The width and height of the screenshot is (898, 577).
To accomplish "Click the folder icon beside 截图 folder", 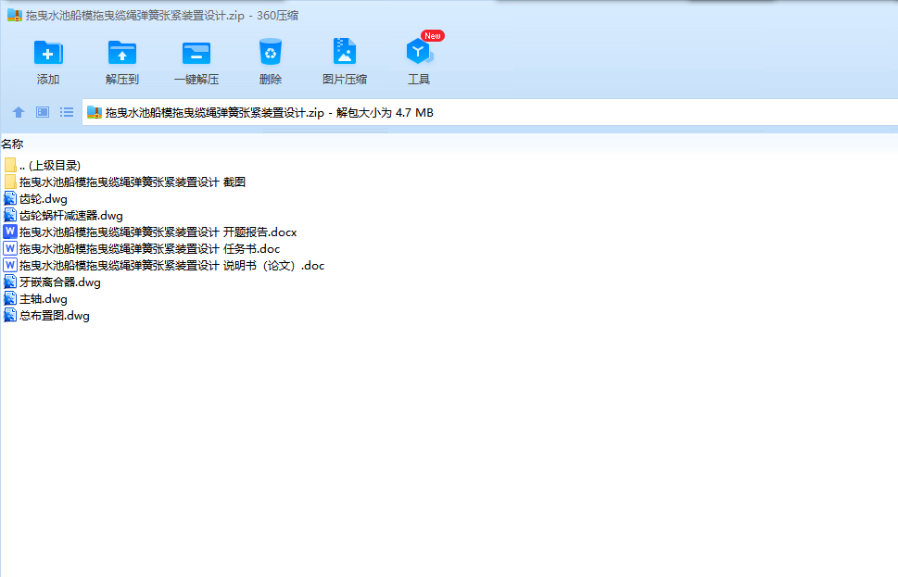I will (x=10, y=182).
